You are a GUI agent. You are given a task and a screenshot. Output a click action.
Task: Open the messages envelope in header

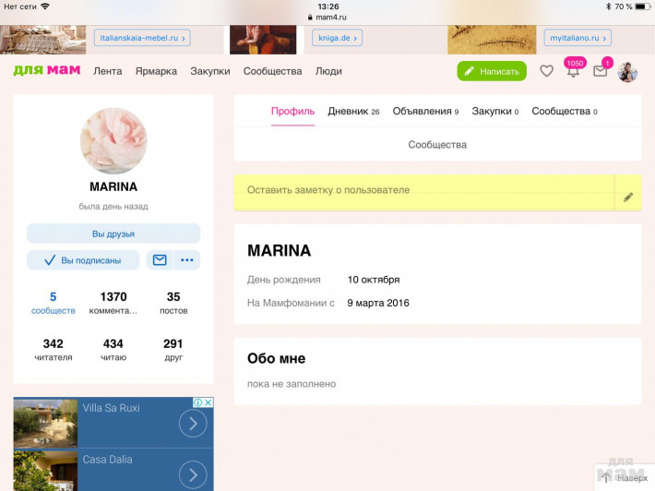coord(601,71)
